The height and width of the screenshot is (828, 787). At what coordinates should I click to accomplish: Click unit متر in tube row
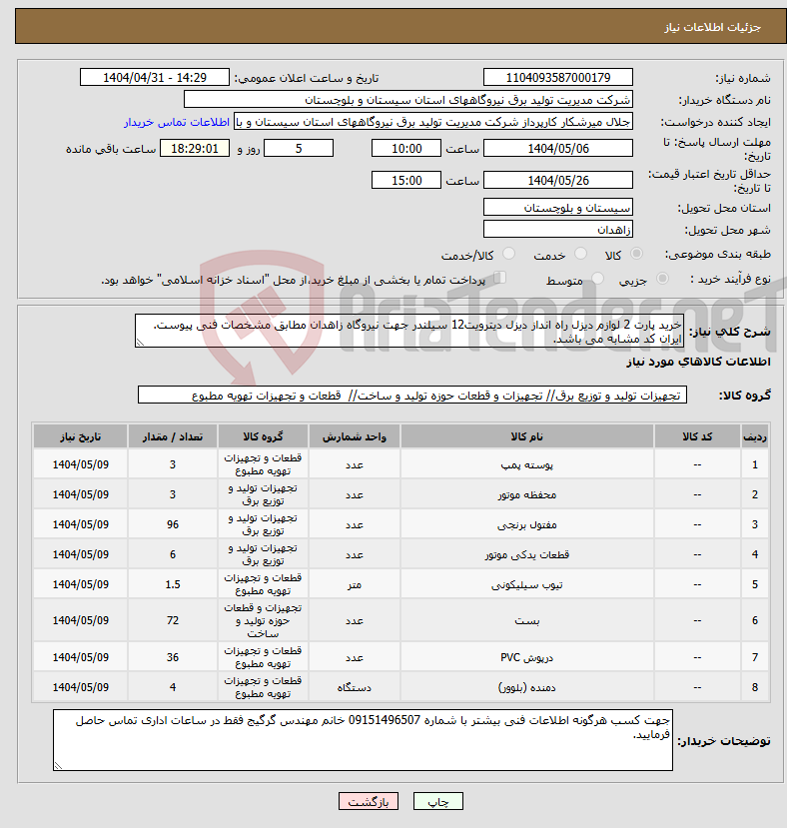coord(355,584)
